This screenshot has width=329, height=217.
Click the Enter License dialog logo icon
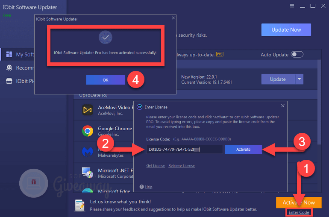[x=140, y=107]
